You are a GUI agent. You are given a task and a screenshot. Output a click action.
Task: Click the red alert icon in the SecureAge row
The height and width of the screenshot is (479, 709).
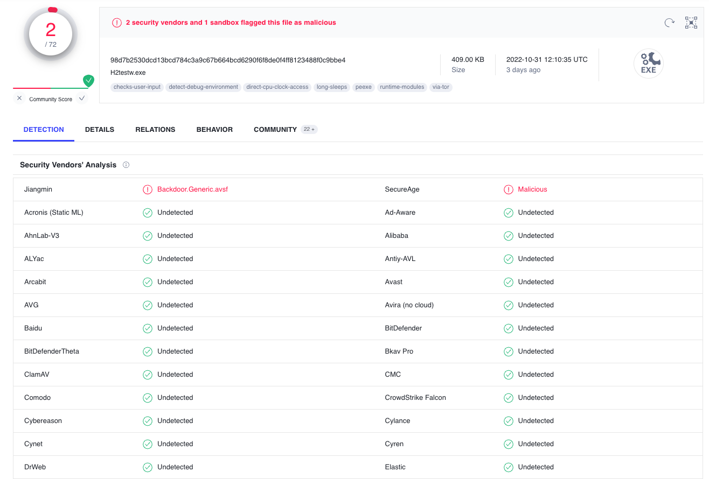click(x=508, y=189)
